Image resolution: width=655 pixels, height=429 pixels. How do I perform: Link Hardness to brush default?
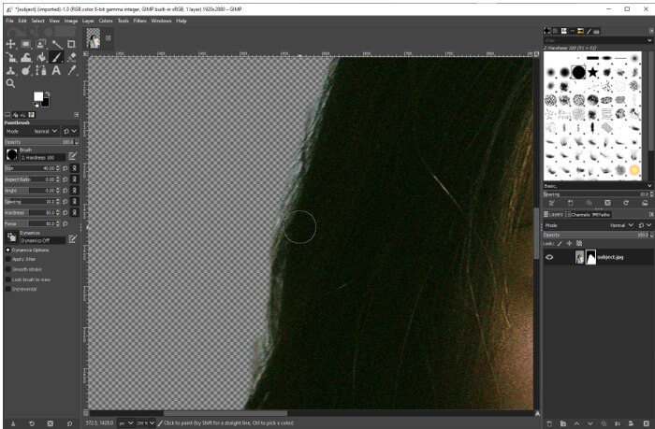(x=74, y=212)
